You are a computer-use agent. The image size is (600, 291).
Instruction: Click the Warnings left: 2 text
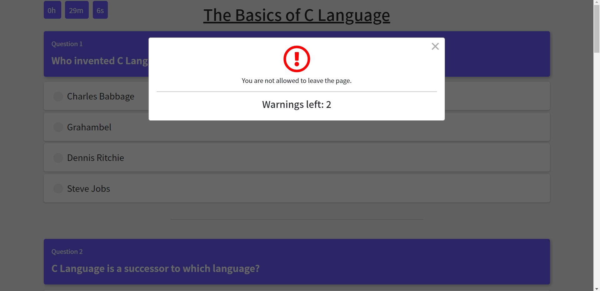click(x=297, y=104)
